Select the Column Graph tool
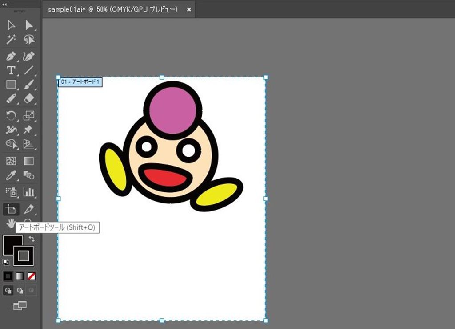The width and height of the screenshot is (455, 329). (29, 192)
